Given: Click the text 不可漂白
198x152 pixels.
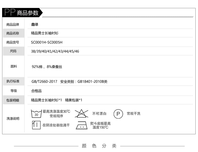Looking at the screenshot, I should click(99, 114).
